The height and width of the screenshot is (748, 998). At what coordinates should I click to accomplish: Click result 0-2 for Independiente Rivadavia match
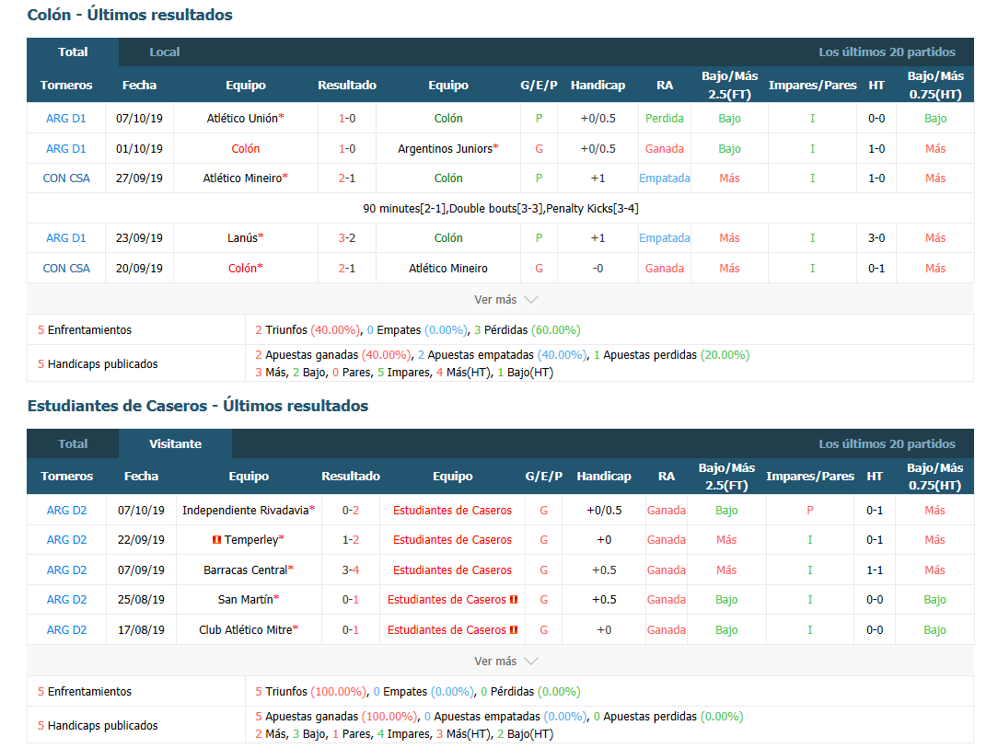pos(351,510)
